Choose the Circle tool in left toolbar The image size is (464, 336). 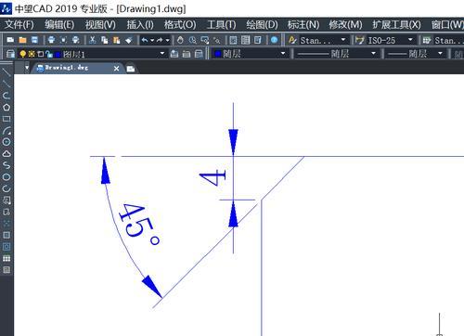pyautogui.click(x=6, y=142)
